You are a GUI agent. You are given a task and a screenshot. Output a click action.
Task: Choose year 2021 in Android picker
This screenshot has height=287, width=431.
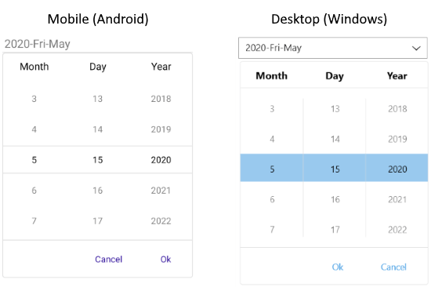click(161, 191)
